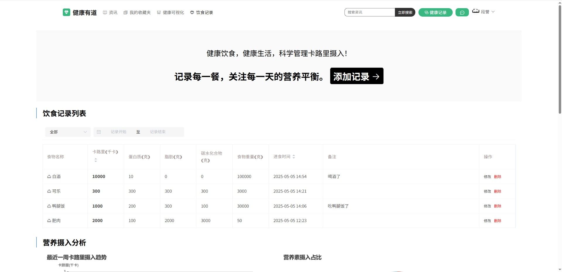The image size is (562, 272).
Task: Sort the table by 卡路里(千卡) arrows
Action: 95,160
